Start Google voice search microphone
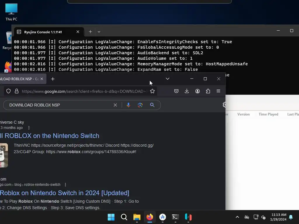The image size is (299, 224). point(128,105)
